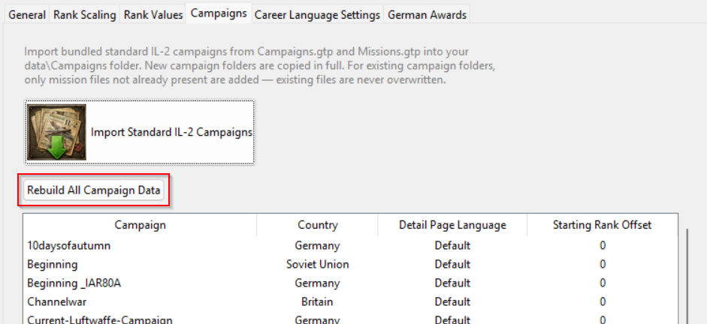Select the Channelwar campaign row
The image size is (707, 324).
(350, 301)
